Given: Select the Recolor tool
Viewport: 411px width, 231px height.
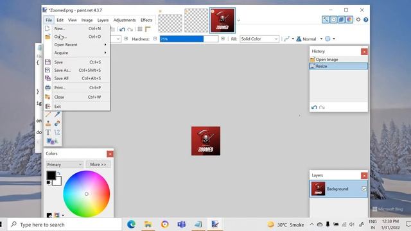Looking at the screenshot, I should click(x=57, y=123).
